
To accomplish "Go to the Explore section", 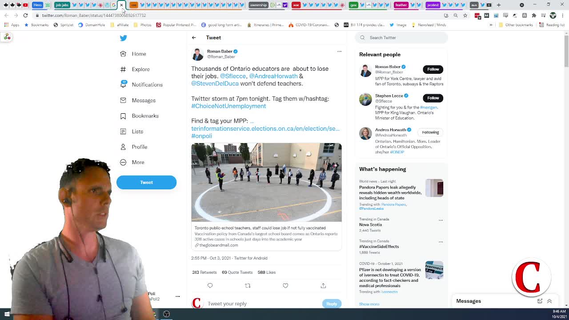I will pyautogui.click(x=135, y=69).
